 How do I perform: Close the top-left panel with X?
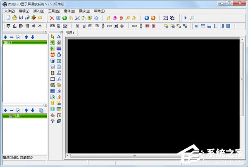coord(46,32)
